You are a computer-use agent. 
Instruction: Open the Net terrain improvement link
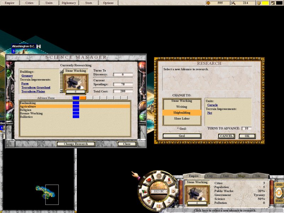(209, 113)
